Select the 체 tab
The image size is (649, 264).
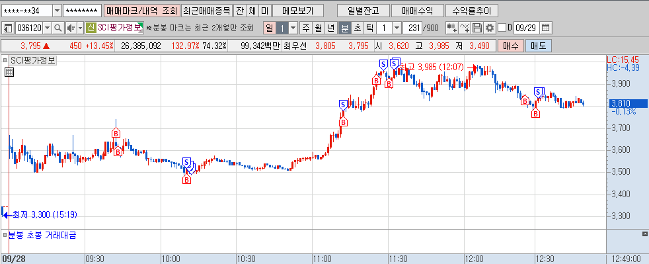point(252,11)
